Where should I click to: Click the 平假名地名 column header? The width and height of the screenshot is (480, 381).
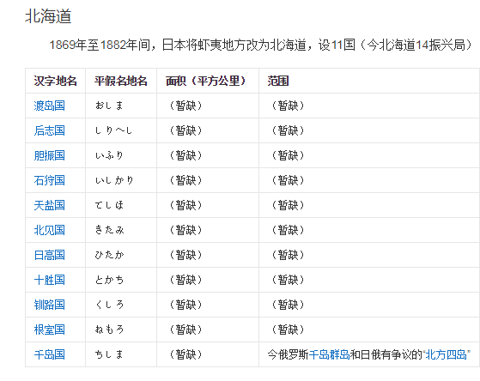pyautogui.click(x=120, y=81)
